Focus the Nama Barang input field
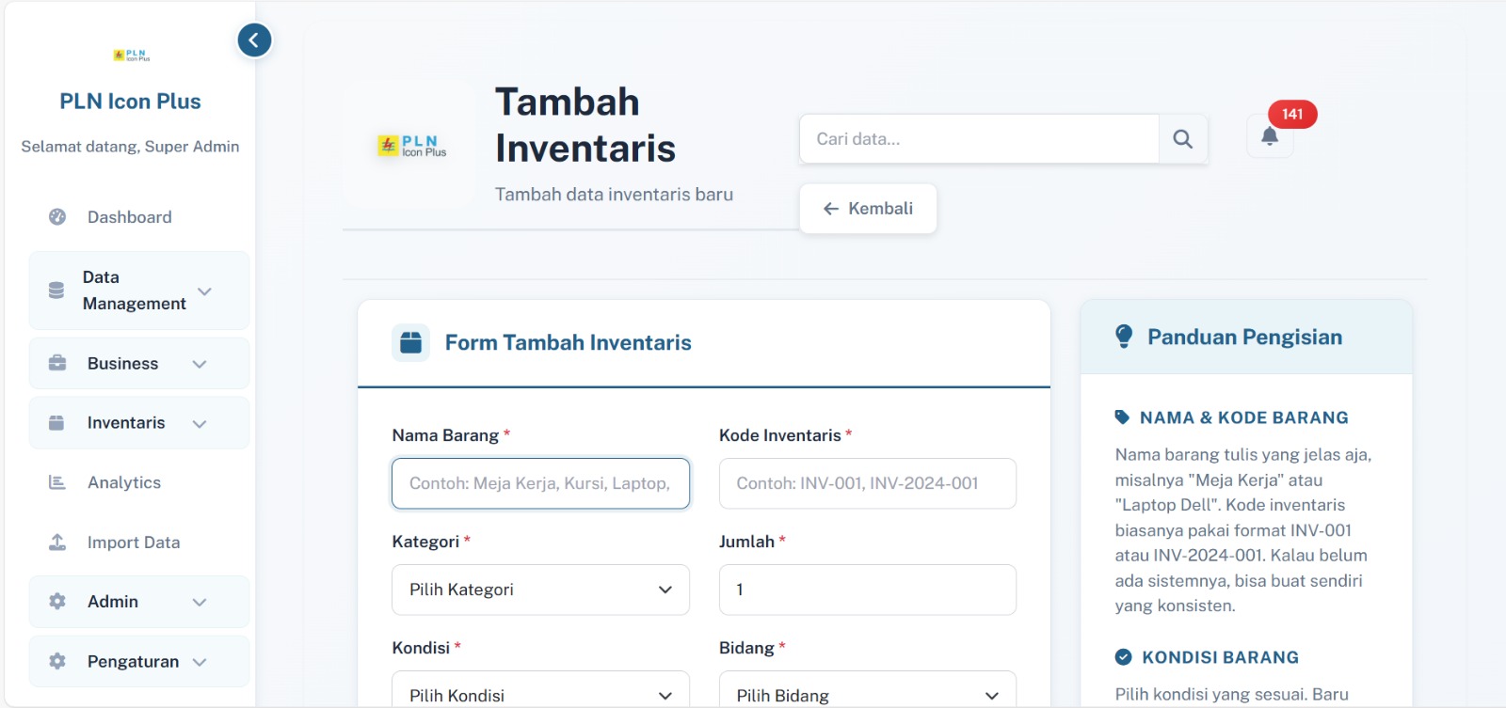The image size is (1506, 708). pyautogui.click(x=540, y=483)
